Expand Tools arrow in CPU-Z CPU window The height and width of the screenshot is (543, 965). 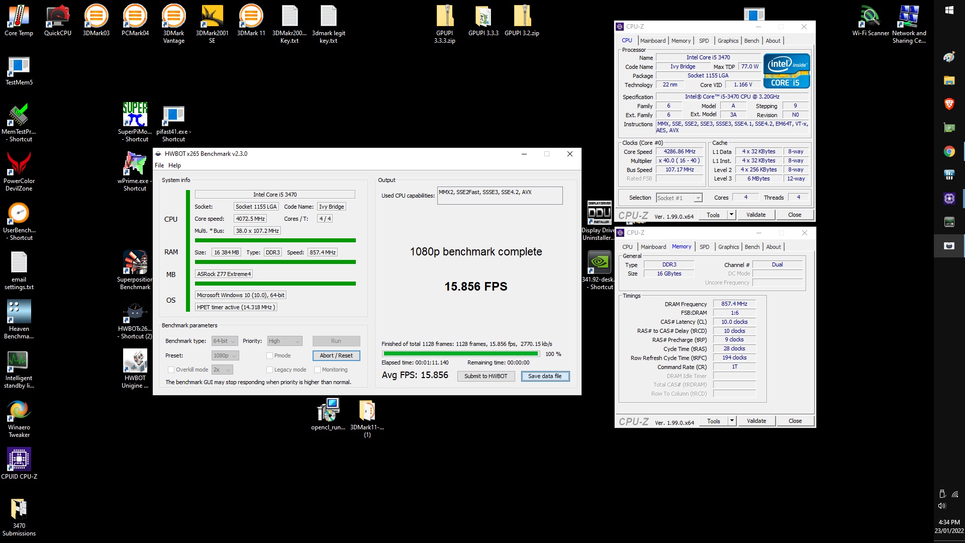click(x=731, y=215)
